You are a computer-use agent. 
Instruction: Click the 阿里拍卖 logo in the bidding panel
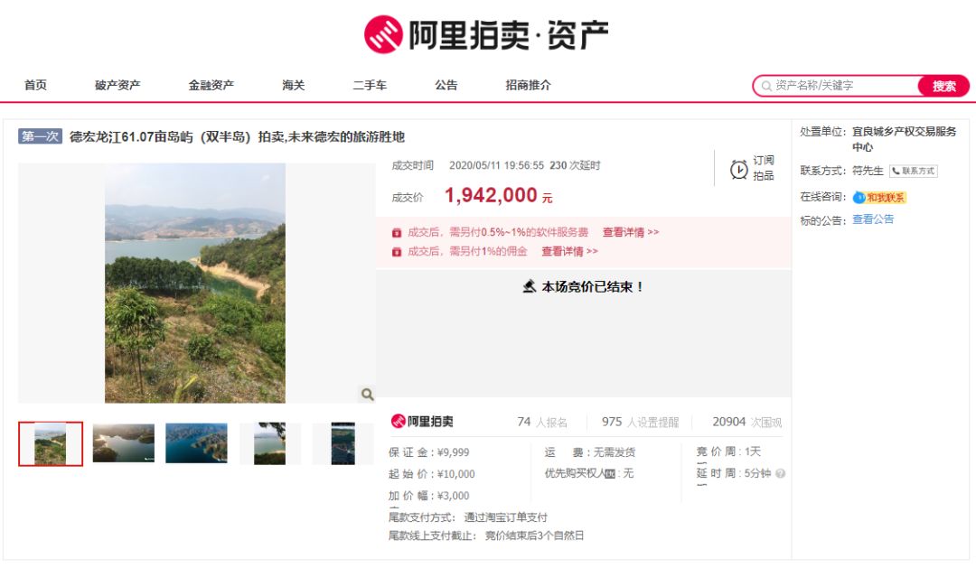(424, 420)
